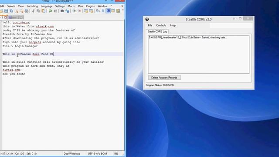
Task: Click the Save icon in Notepad++ toolbar
Action: point(6,11)
